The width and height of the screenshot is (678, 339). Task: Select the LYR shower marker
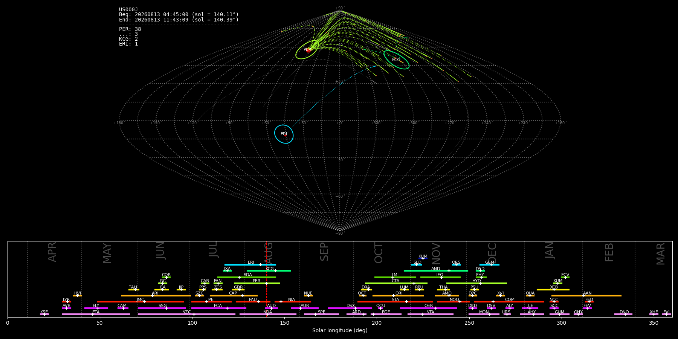(x=67, y=302)
